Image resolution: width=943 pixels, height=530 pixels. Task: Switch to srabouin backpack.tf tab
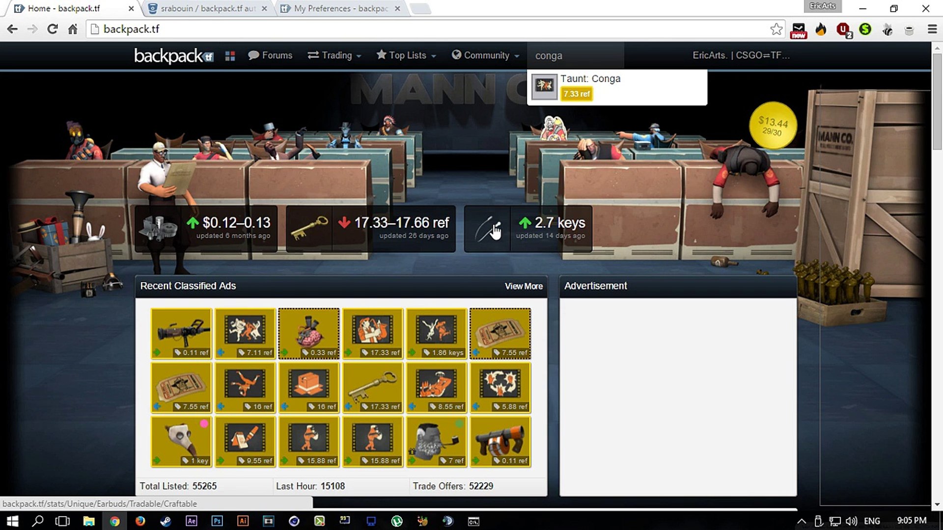pyautogui.click(x=207, y=8)
